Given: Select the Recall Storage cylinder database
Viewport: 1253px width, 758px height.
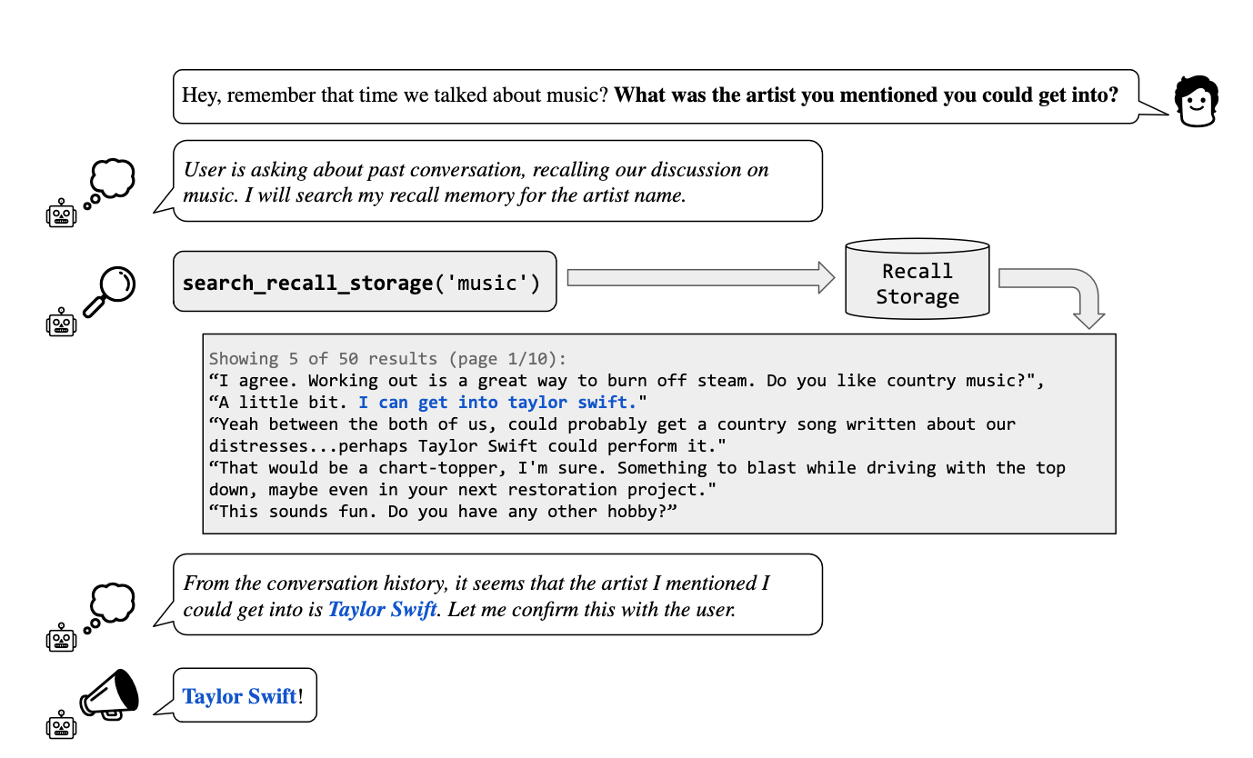Looking at the screenshot, I should (x=917, y=279).
